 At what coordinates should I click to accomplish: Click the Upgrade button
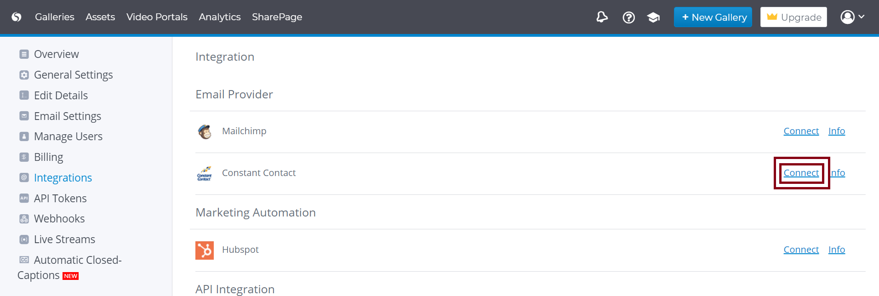tap(793, 17)
